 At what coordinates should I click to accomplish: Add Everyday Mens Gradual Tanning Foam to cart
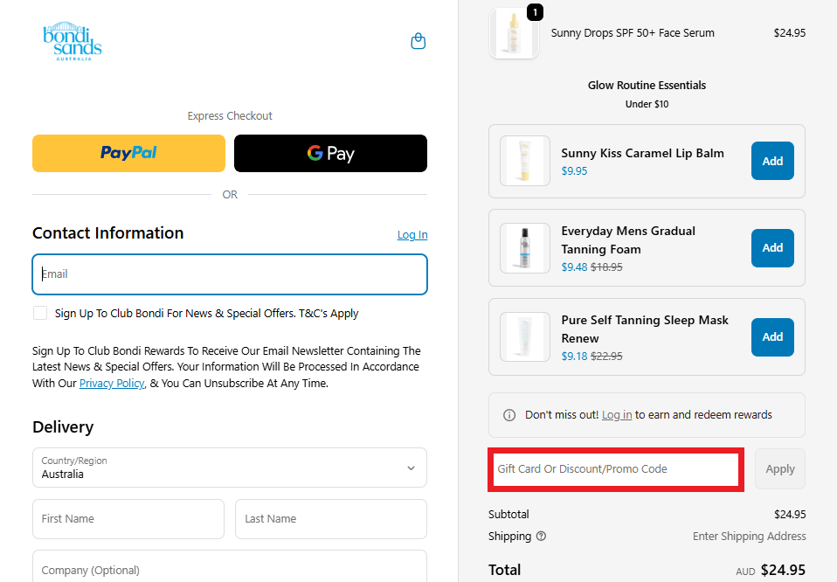point(772,248)
